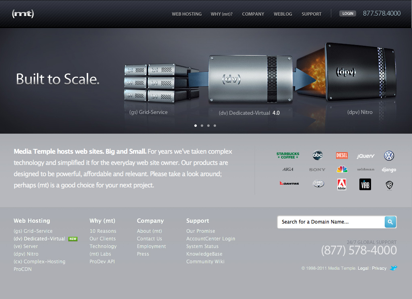412x299 pixels.
Task: Switch to the second carousel slide dot
Action: tap(202, 126)
